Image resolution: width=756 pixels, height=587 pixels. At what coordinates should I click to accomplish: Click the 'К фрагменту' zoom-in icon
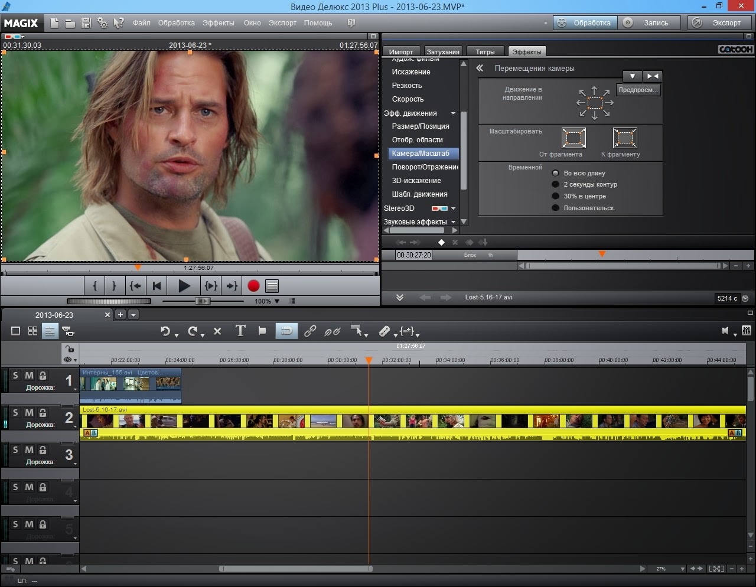click(x=625, y=138)
